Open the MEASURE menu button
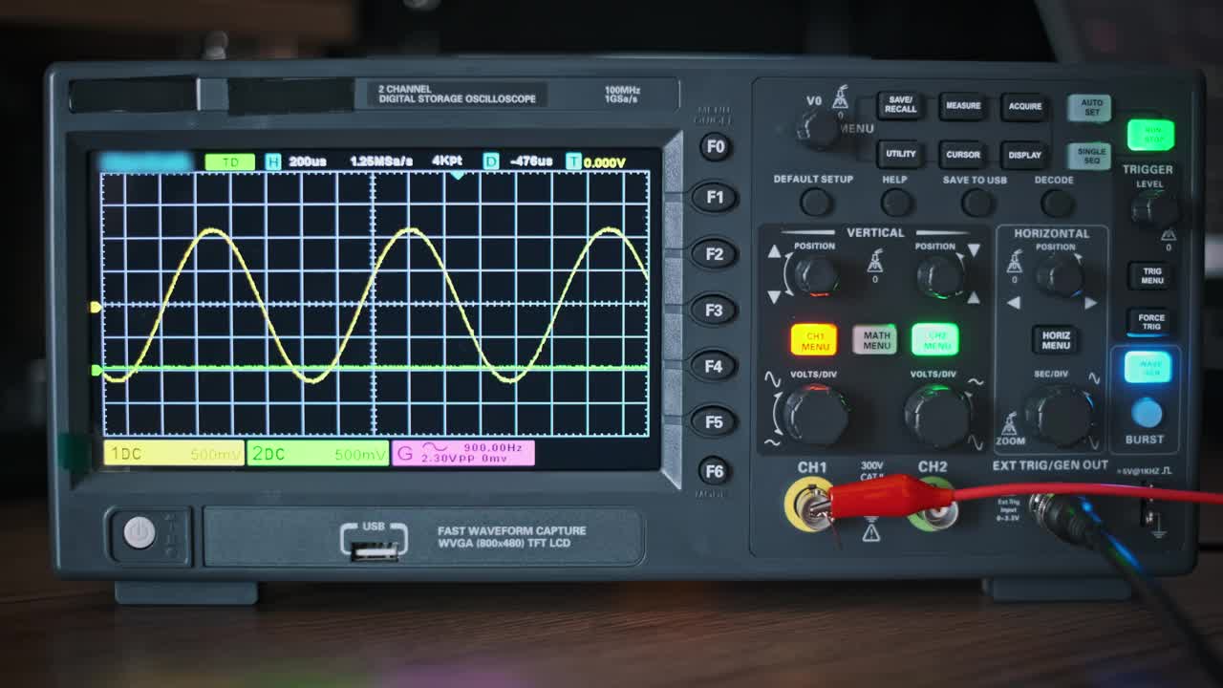1223x688 pixels. pyautogui.click(x=962, y=106)
